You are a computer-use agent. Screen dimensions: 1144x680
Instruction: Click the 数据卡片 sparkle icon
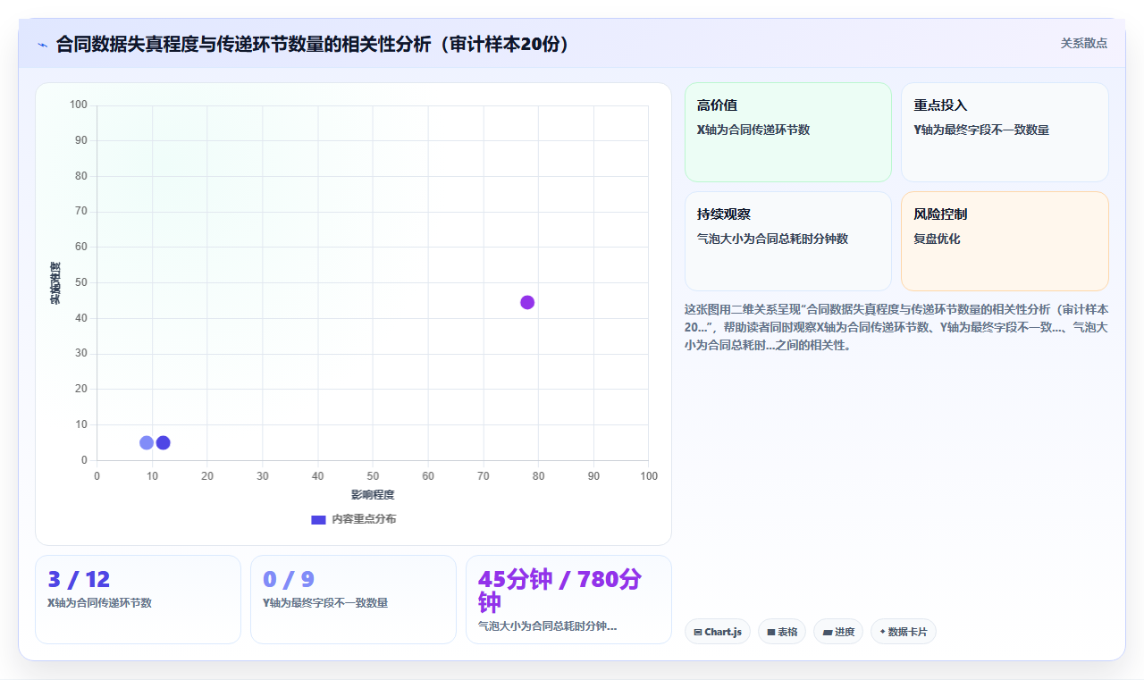(883, 632)
